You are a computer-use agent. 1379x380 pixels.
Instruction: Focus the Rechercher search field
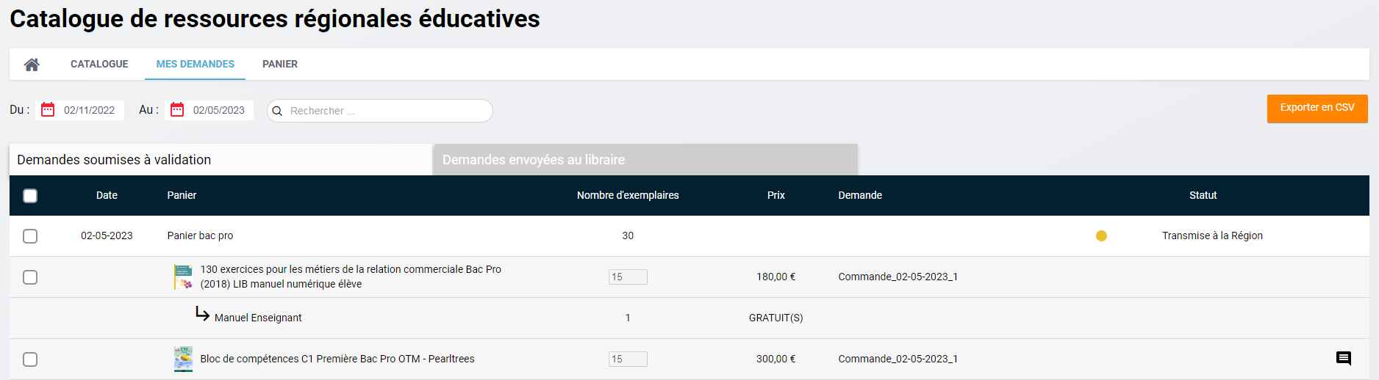tap(386, 112)
